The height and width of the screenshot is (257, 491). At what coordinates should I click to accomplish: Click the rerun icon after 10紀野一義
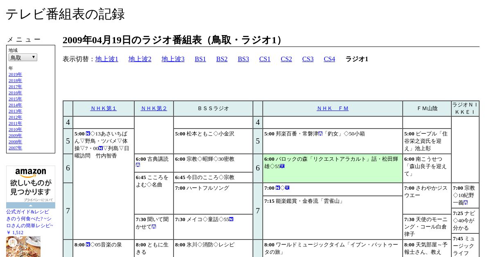tap(466, 203)
